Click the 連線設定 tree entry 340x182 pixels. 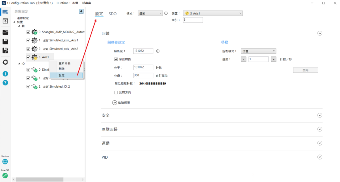[23, 18]
